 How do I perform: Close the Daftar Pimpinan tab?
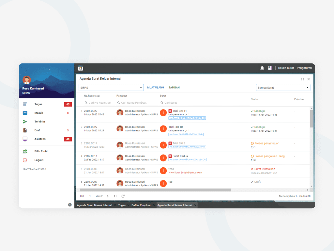(154, 205)
